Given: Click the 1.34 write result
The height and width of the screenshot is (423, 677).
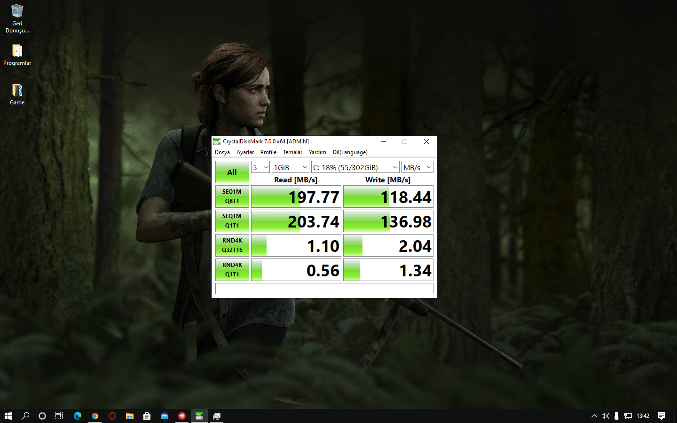Looking at the screenshot, I should tap(388, 270).
